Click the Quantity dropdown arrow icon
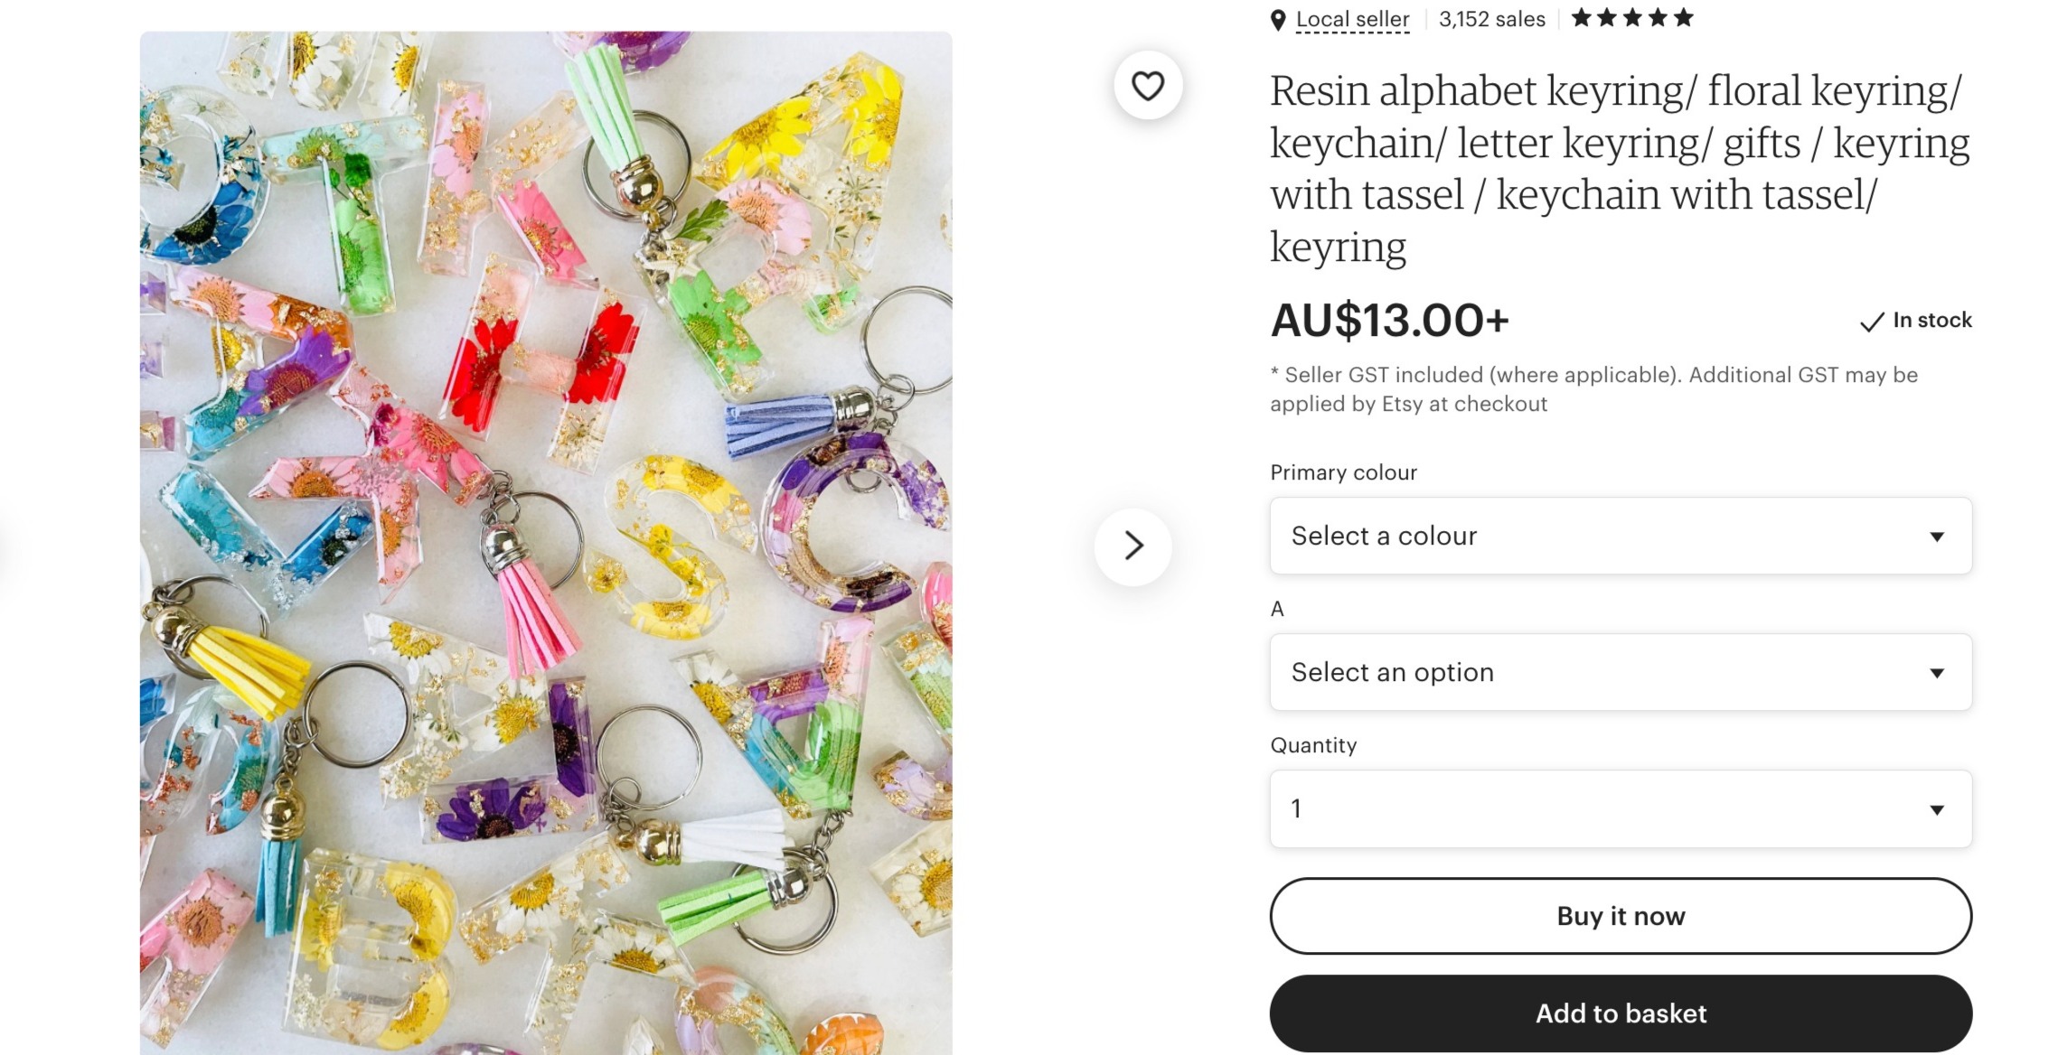The image size is (2049, 1055). tap(1937, 809)
